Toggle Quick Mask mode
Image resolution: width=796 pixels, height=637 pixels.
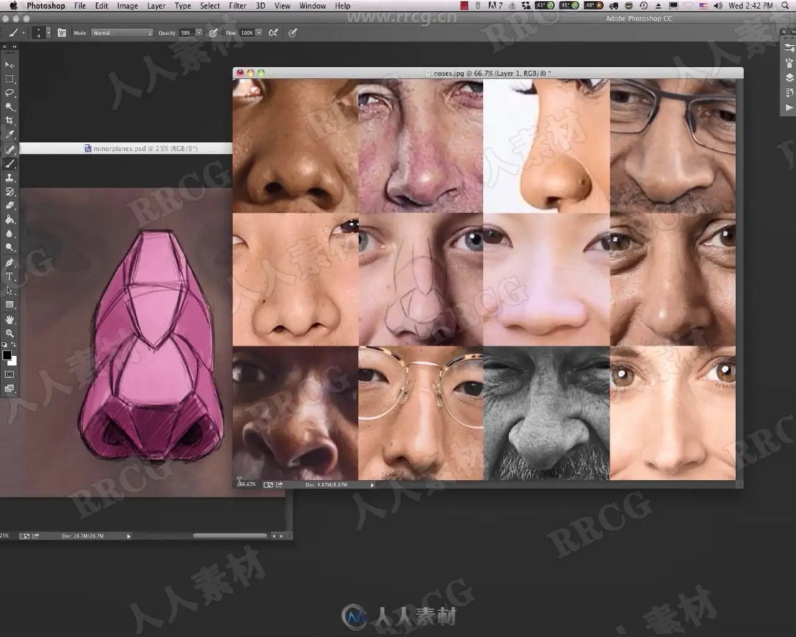(x=9, y=374)
